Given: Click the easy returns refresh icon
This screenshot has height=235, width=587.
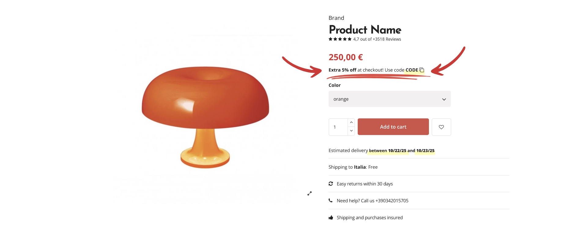Looking at the screenshot, I should pyautogui.click(x=331, y=184).
